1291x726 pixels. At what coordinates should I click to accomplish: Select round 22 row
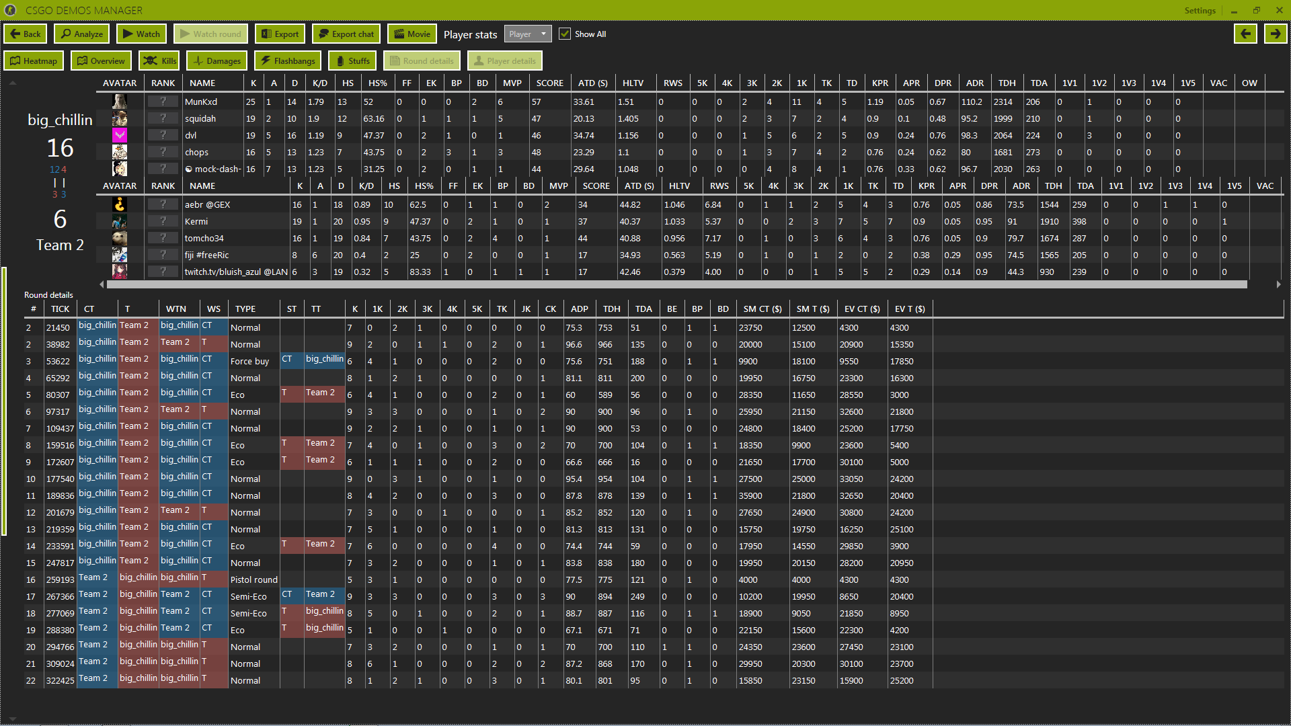(x=477, y=680)
